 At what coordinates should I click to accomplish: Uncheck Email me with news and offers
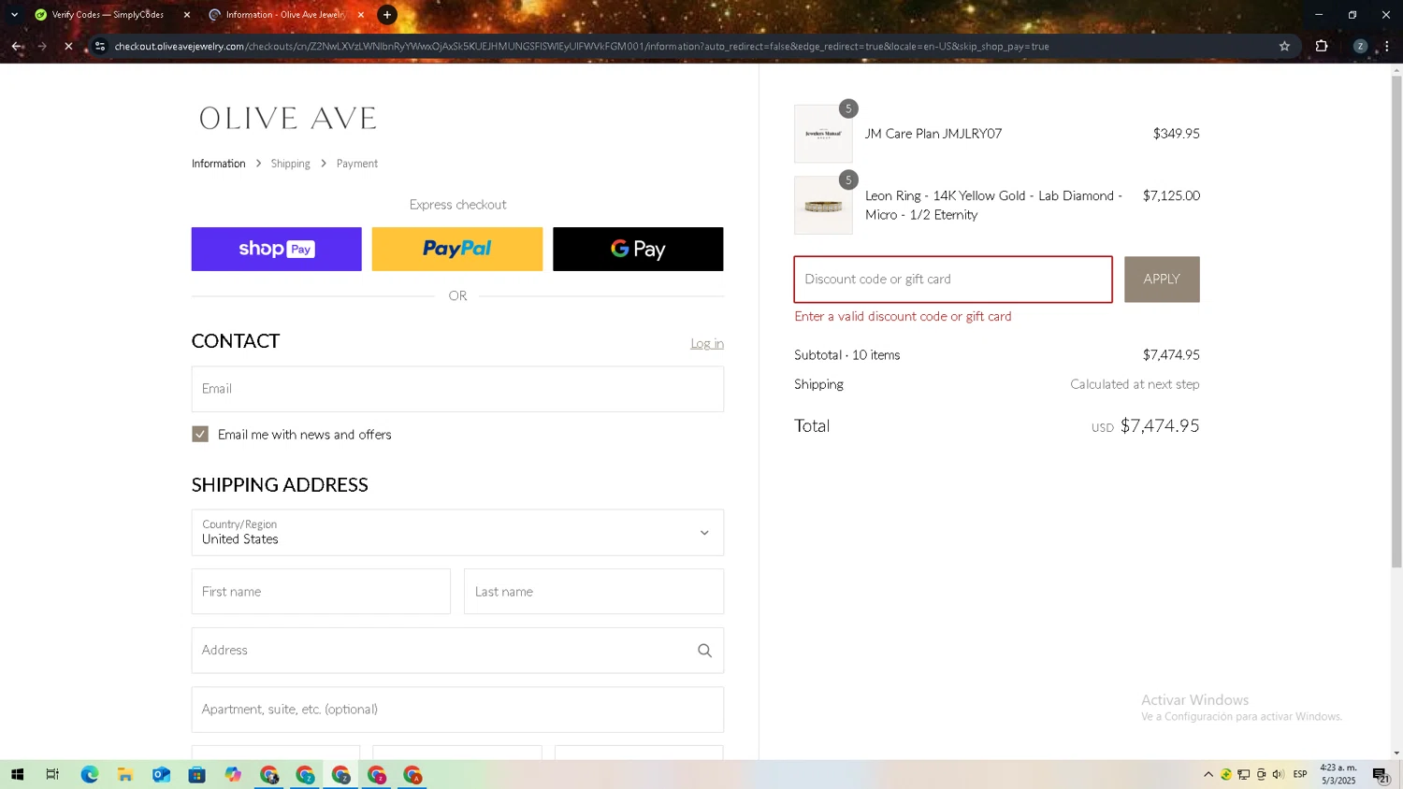click(x=200, y=434)
